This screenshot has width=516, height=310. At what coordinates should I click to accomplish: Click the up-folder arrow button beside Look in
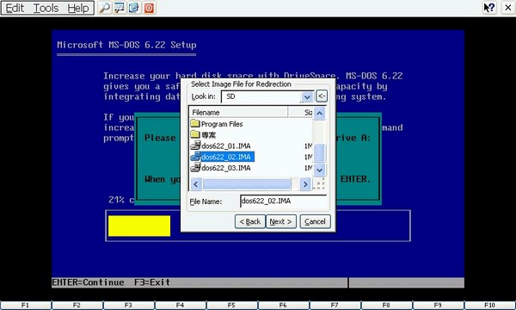point(322,96)
